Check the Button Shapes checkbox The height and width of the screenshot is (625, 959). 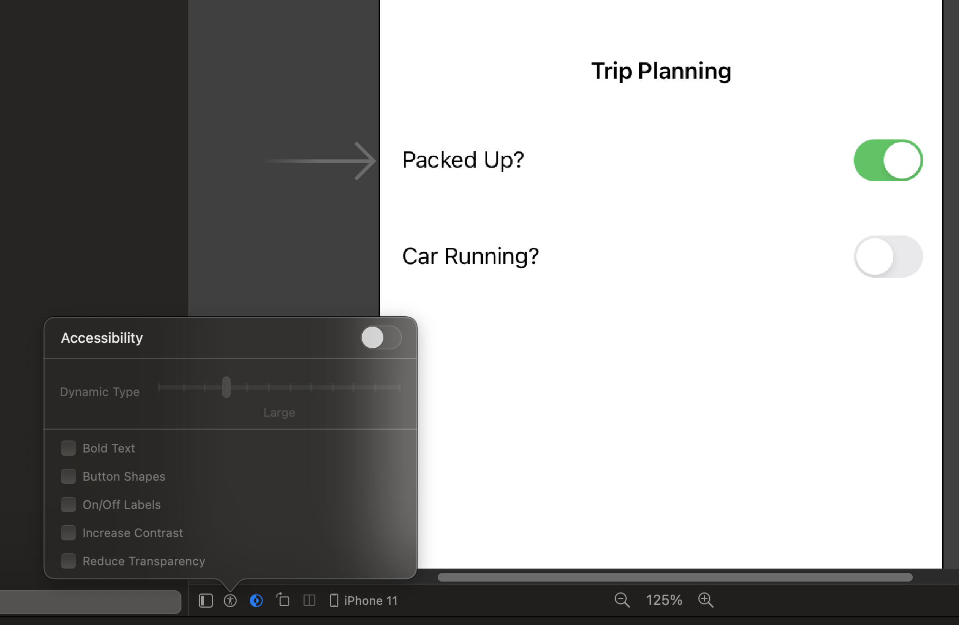tap(68, 476)
